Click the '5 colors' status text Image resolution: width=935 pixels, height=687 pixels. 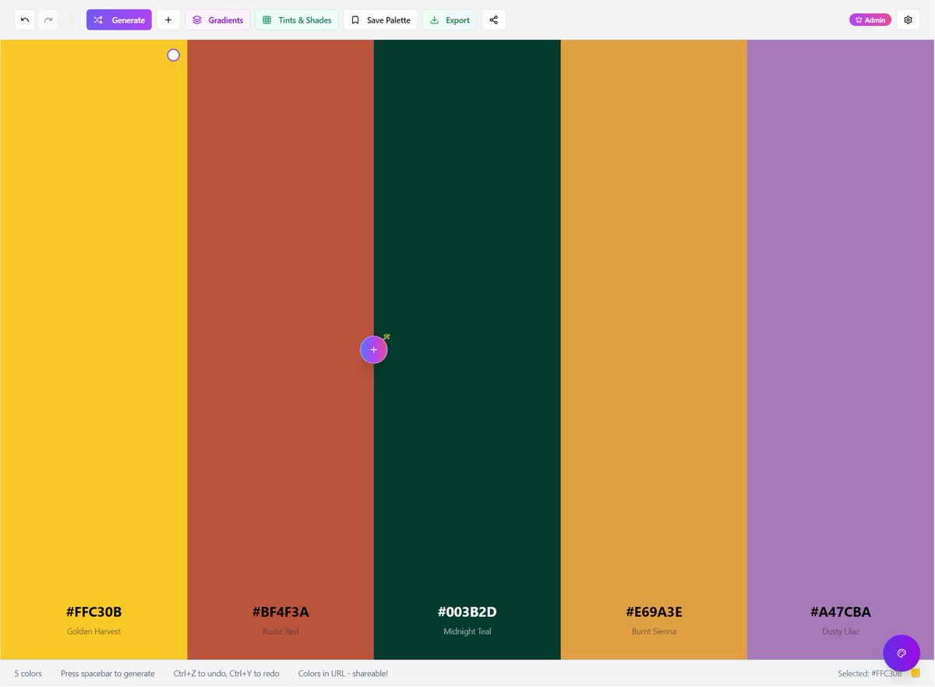(28, 673)
